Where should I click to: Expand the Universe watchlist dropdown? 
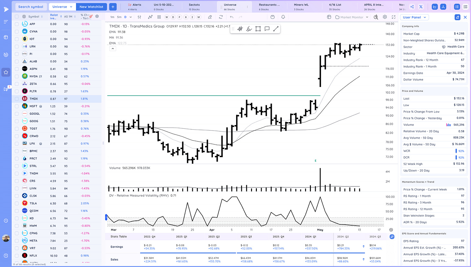point(62,7)
